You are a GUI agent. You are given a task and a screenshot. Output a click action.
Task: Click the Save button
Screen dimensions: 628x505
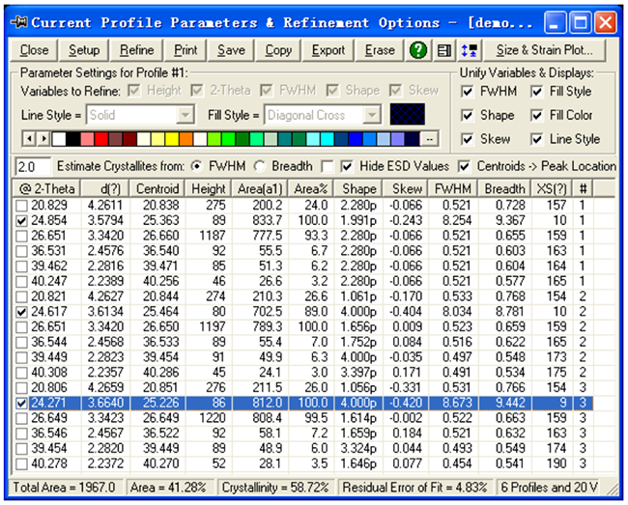[x=231, y=50]
